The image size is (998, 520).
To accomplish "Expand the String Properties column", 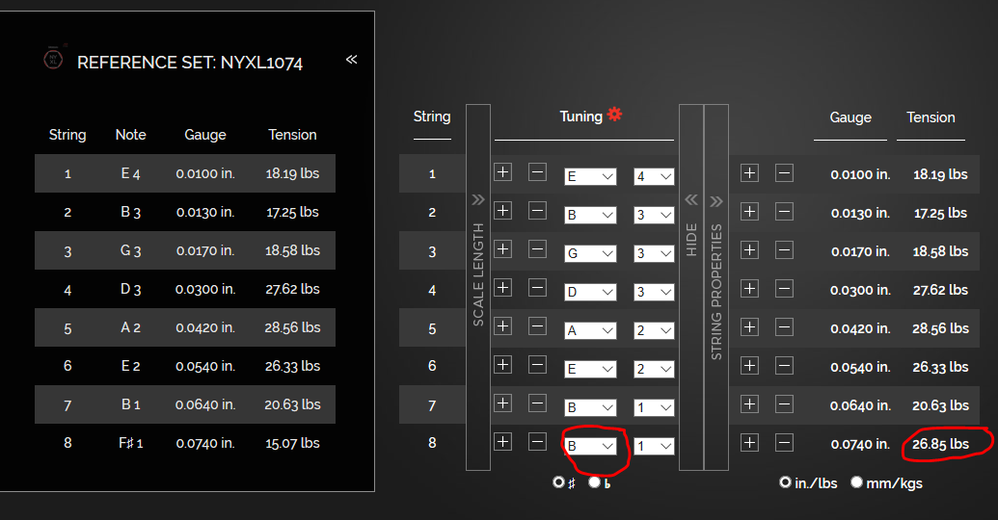I will click(716, 287).
